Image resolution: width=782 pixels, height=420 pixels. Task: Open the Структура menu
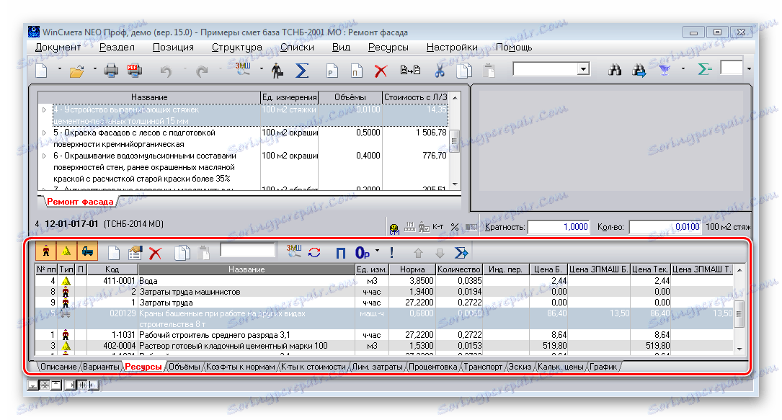(237, 48)
